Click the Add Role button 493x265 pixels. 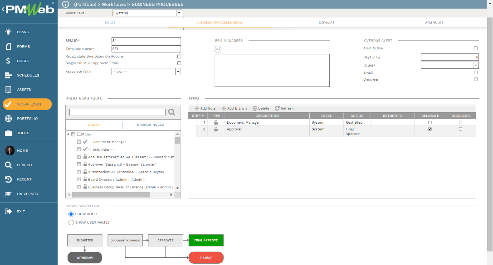click(205, 108)
